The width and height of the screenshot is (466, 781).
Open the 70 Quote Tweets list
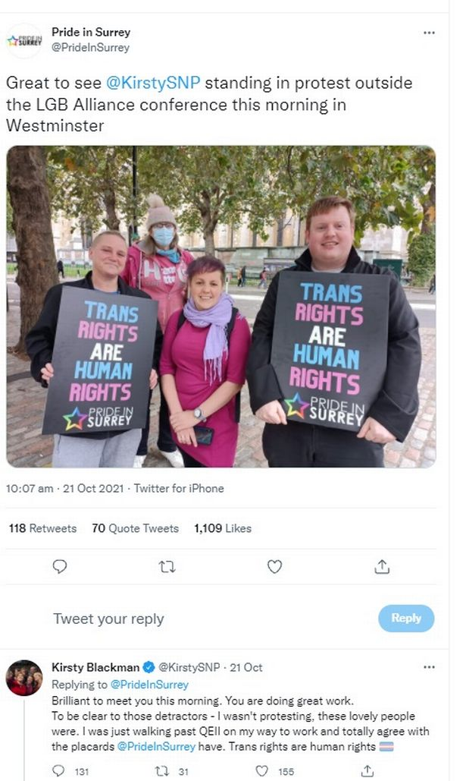point(136,528)
